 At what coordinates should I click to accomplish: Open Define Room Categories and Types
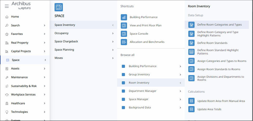(219, 25)
